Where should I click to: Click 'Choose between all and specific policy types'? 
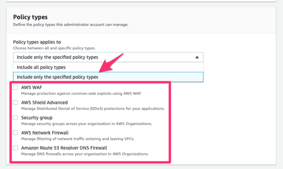[x=54, y=48]
